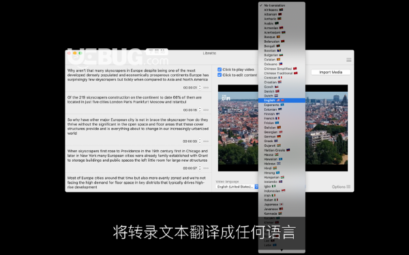
Task: Choose Frisian in the translation menu
Action: tap(282, 123)
